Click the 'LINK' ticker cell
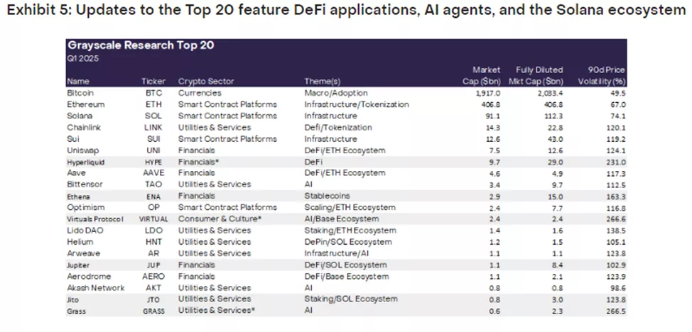 (153, 128)
